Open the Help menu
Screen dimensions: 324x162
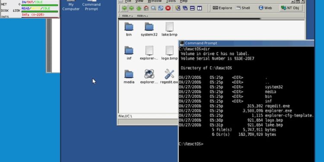[184, 1]
